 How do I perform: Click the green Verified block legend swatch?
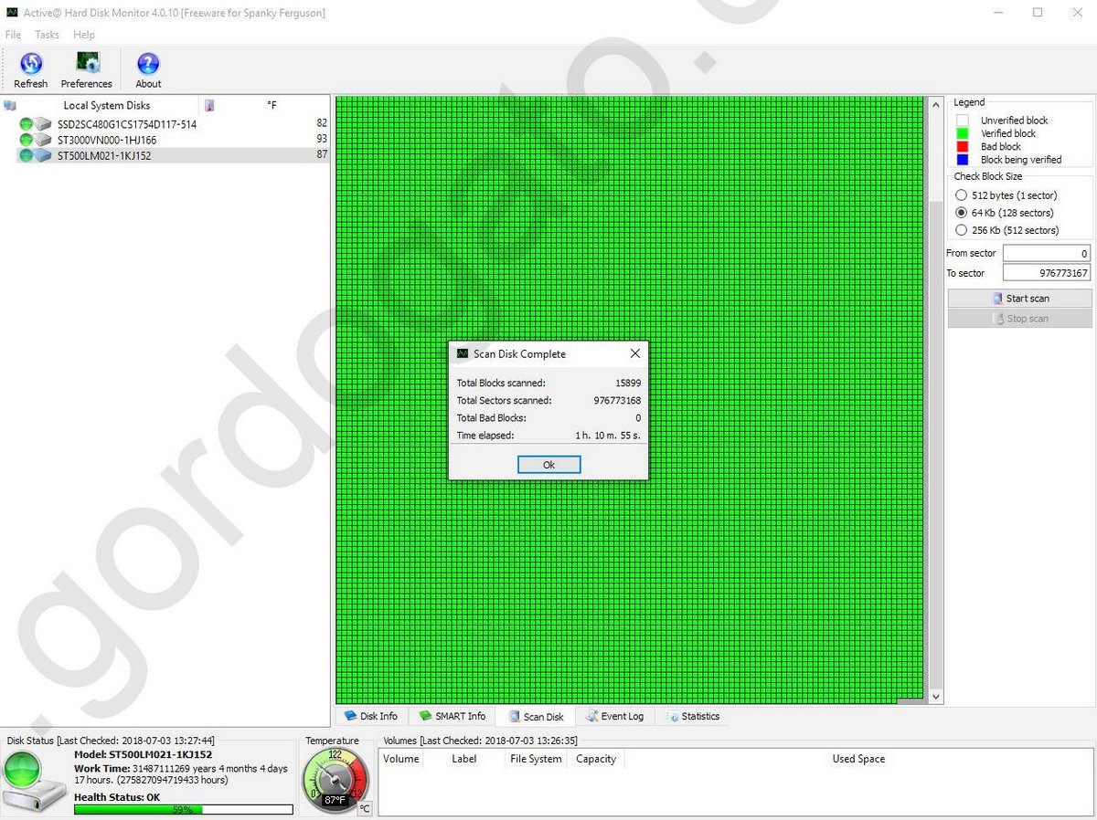coord(962,133)
